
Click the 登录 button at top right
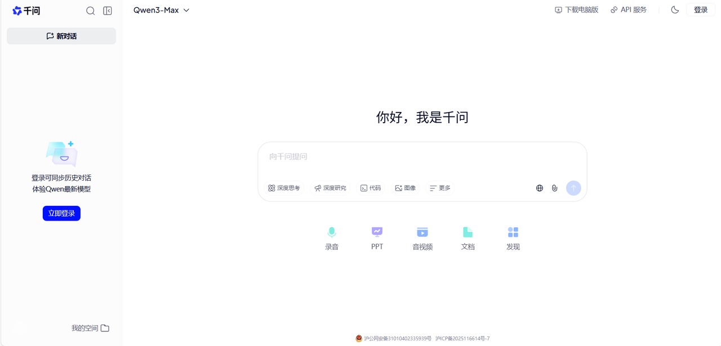tap(701, 10)
